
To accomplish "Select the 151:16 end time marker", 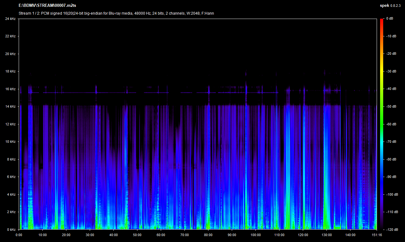I will click(x=377, y=235).
